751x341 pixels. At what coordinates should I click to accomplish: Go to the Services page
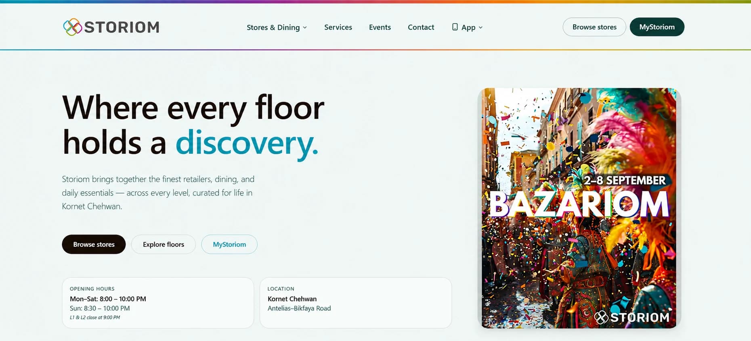coord(338,27)
